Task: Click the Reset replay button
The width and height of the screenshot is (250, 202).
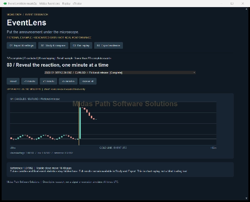Action: (x=13, y=81)
